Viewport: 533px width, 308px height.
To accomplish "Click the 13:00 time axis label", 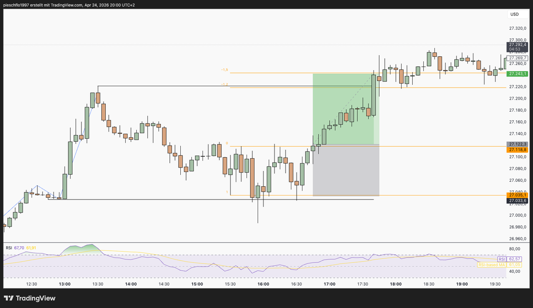I will (x=65, y=284).
